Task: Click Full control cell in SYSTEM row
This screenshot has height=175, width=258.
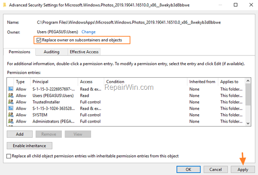Action: click(90, 115)
